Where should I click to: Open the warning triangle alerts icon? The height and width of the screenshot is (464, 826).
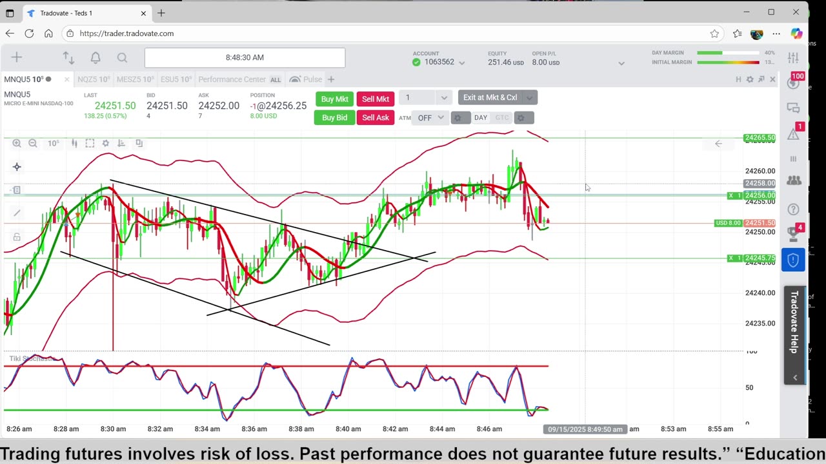794,133
